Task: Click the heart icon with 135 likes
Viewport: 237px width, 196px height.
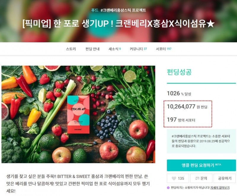Action: tap(174, 178)
